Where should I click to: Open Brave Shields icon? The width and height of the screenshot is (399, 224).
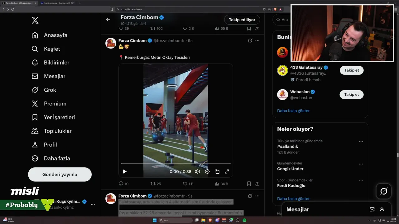click(x=275, y=9)
